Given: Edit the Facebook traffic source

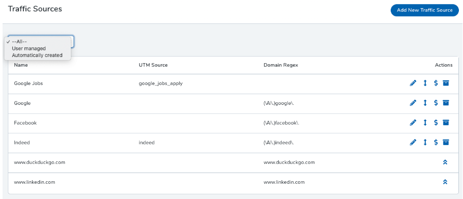Looking at the screenshot, I should coord(413,123).
